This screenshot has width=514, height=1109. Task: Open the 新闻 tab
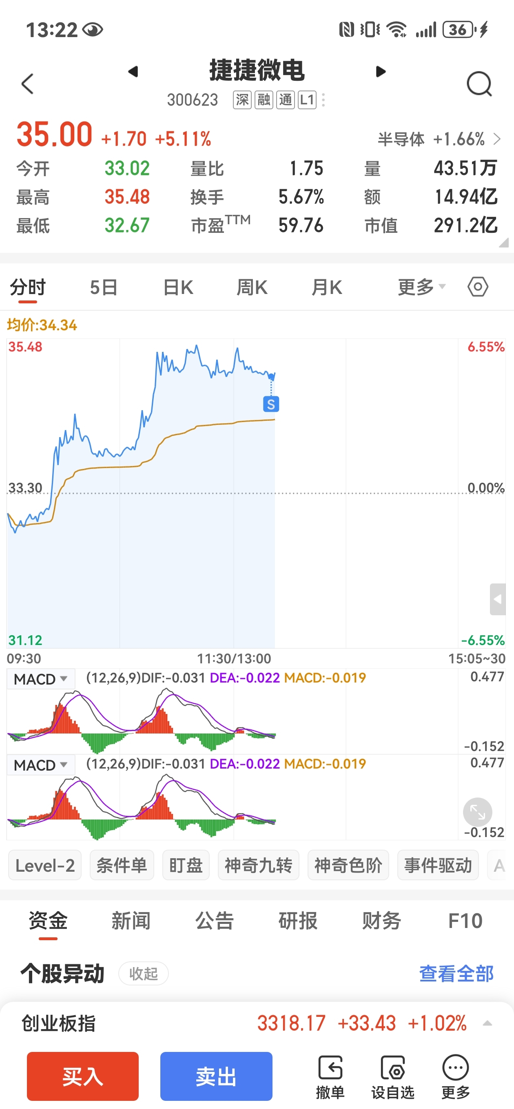(131, 921)
